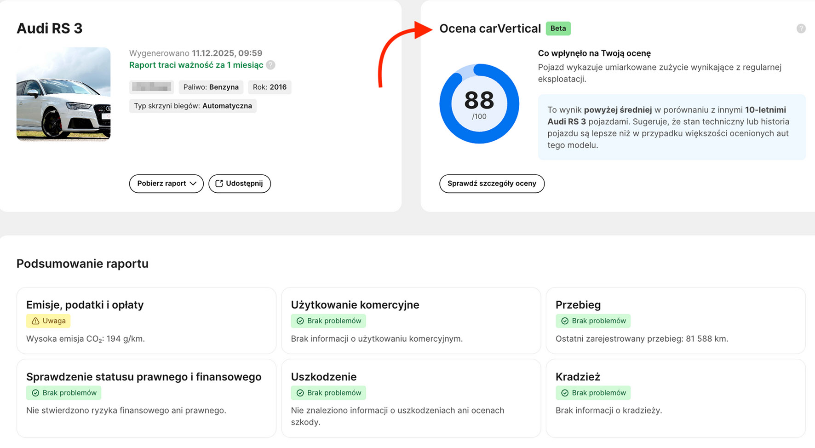This screenshot has width=815, height=448.
Task: Click Sprawdź szczegóły oceny button
Action: click(x=492, y=184)
